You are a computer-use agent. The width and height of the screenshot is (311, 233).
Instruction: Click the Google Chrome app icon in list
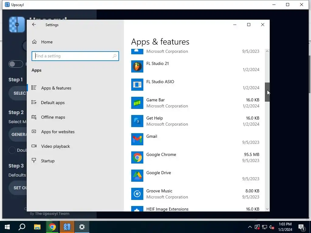(x=137, y=157)
